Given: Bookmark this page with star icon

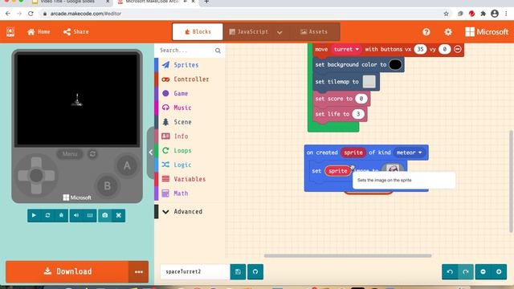Looking at the screenshot, I should click(446, 14).
